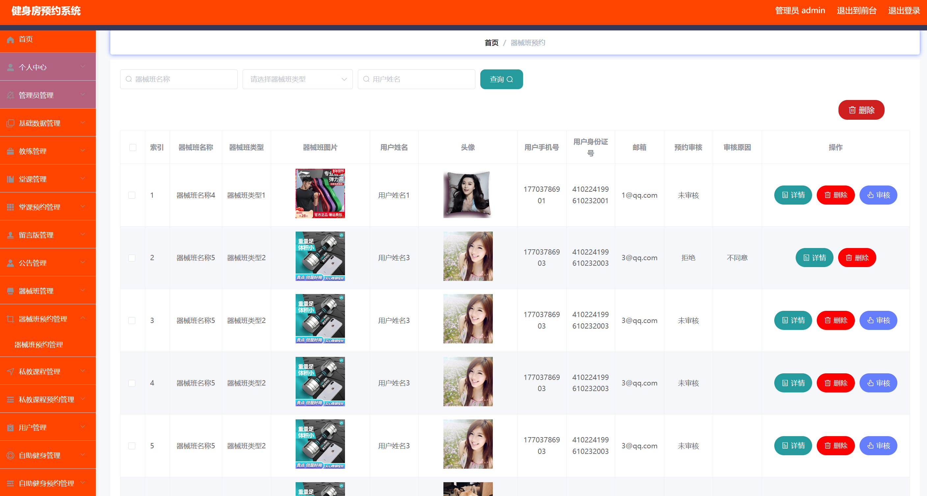Check the checkbox for row 5
This screenshot has width=927, height=496.
pos(132,446)
